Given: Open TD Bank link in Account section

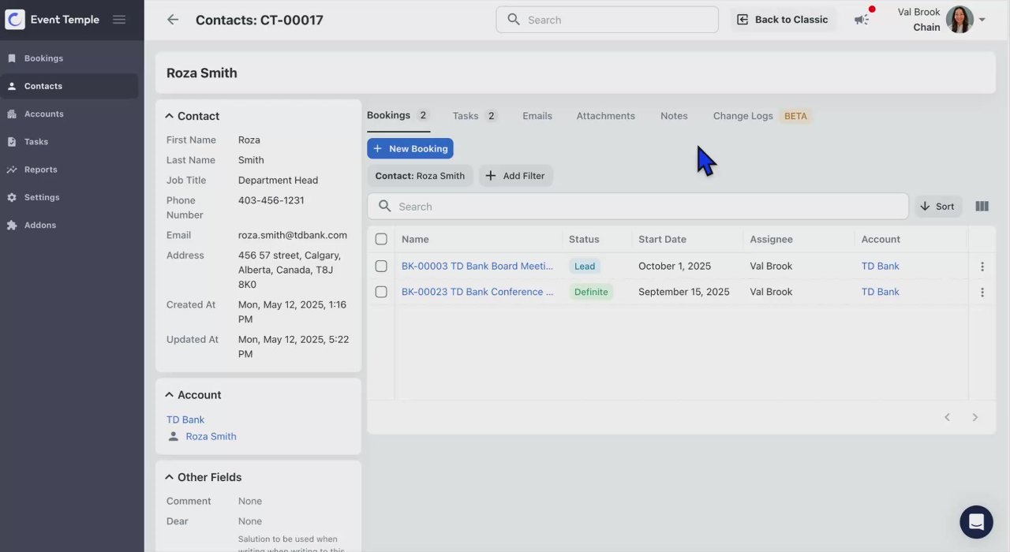Looking at the screenshot, I should click(x=185, y=420).
